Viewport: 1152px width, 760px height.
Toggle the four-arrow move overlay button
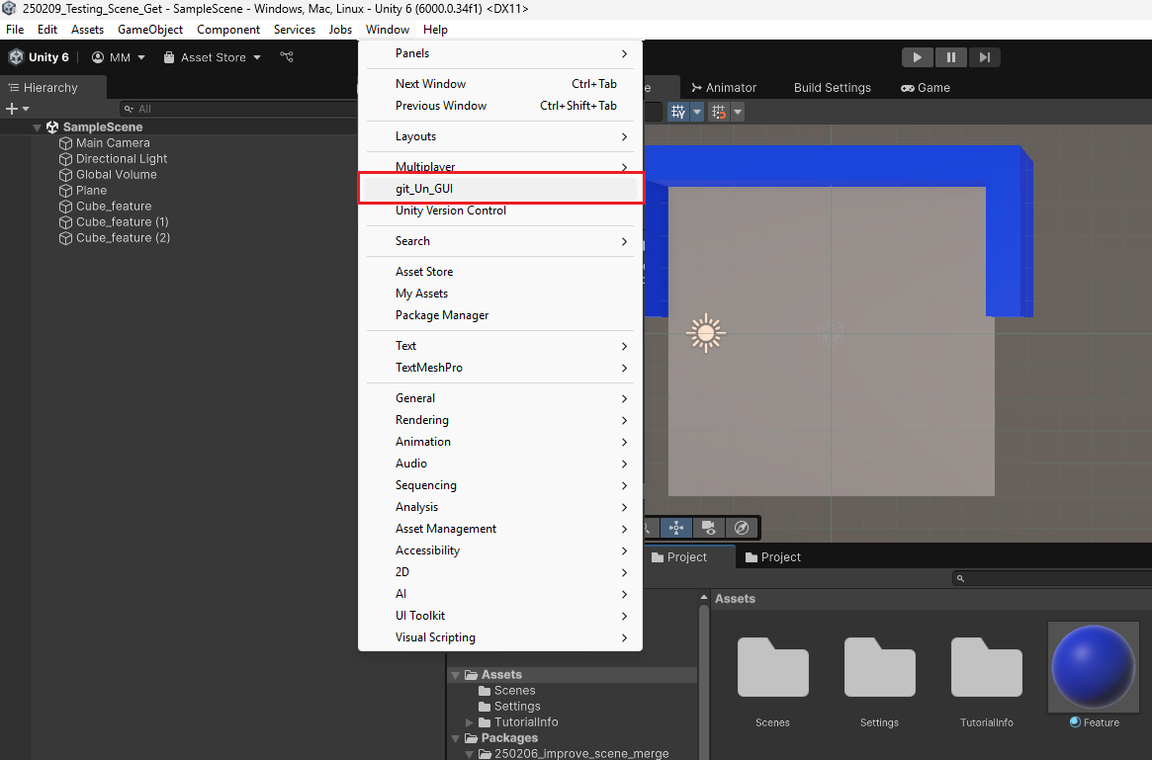676,527
